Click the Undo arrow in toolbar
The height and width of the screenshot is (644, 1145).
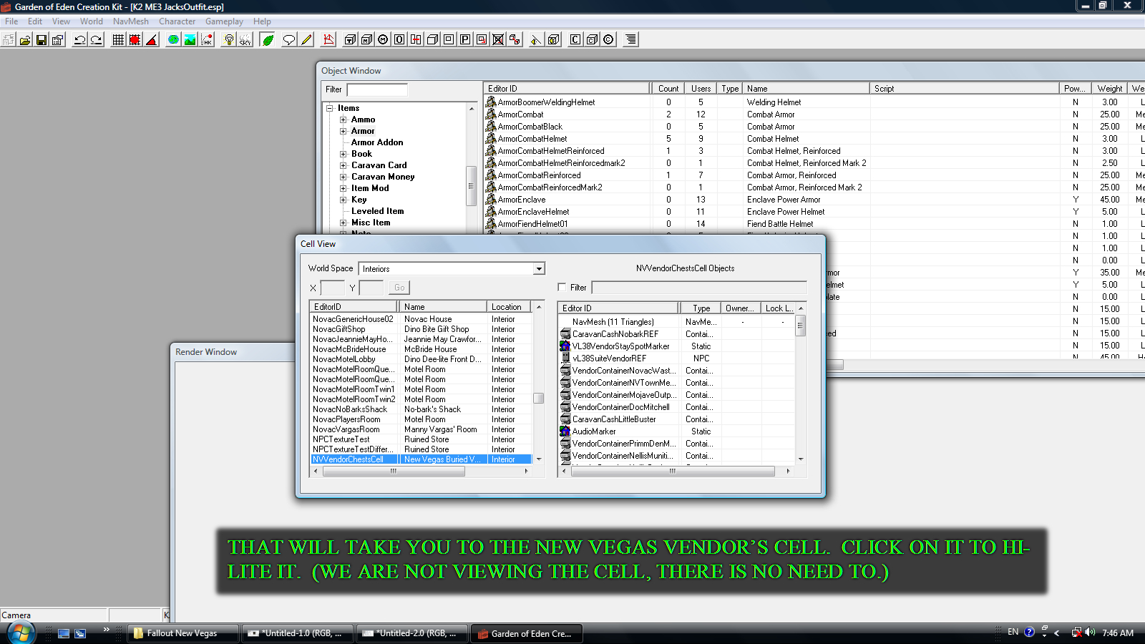(x=80, y=40)
